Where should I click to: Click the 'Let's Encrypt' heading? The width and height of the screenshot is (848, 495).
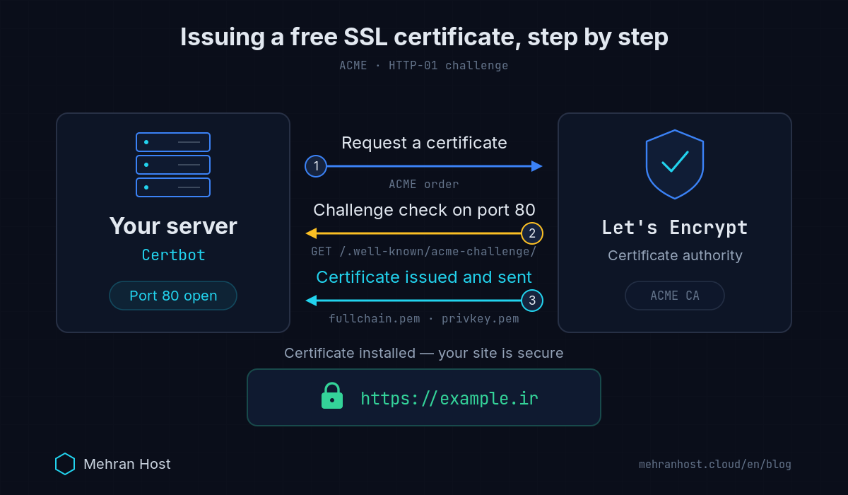pyautogui.click(x=675, y=228)
